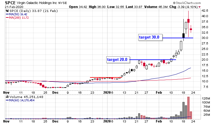Image resolution: width=215 pixels, height=124 pixels.
Task: Click the Volume 45,251,148 legend
Action: 26,97
